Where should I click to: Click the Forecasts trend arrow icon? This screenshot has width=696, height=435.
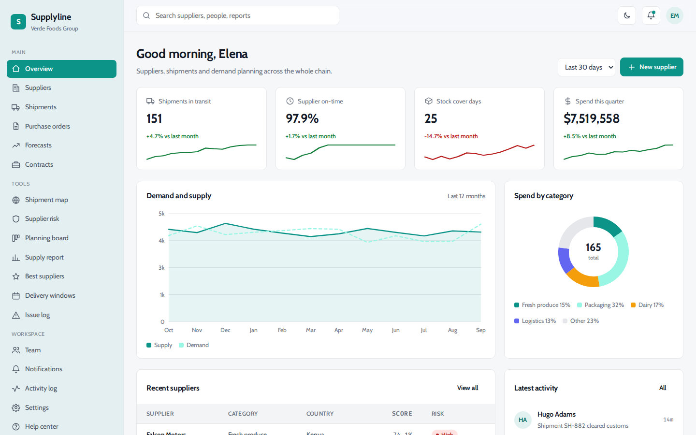[x=16, y=145]
